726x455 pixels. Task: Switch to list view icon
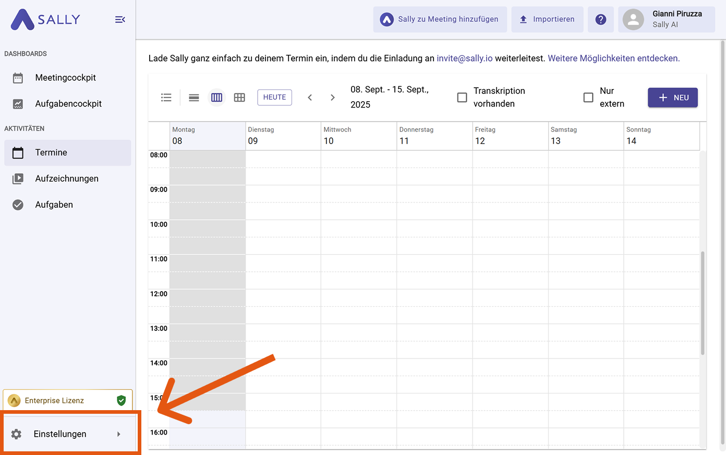pos(166,98)
